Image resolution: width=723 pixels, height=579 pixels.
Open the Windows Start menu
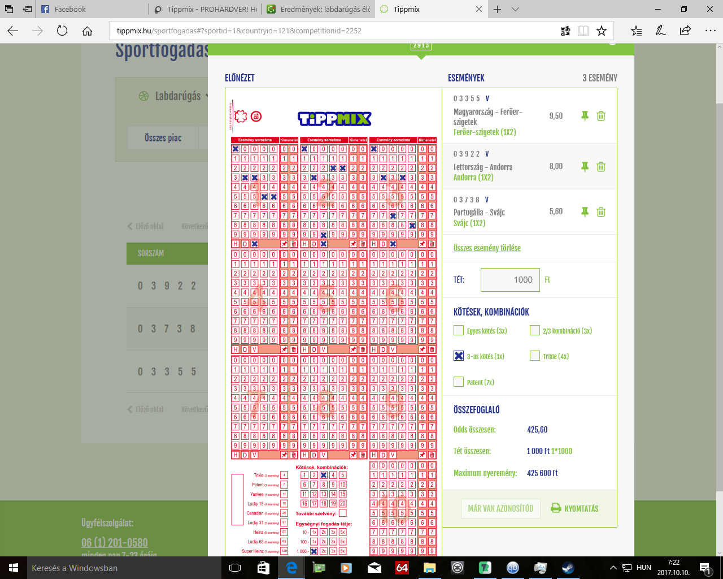pyautogui.click(x=14, y=568)
